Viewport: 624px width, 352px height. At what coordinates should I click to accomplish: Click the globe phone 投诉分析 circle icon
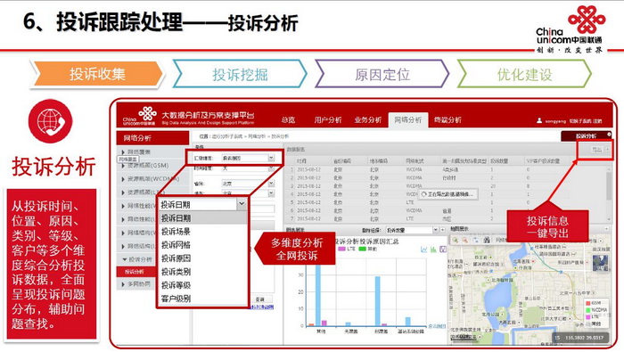pos(51,121)
